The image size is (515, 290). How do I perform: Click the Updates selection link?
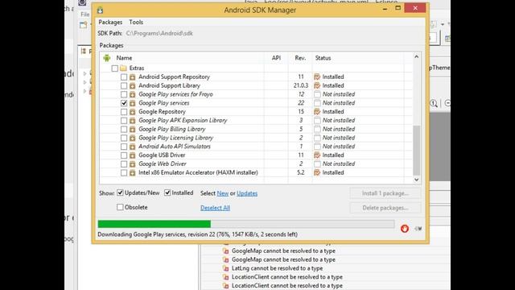(247, 193)
